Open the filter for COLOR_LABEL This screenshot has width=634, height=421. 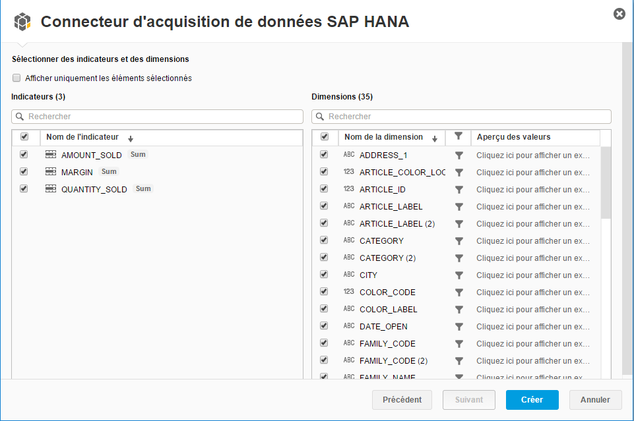[x=459, y=310]
